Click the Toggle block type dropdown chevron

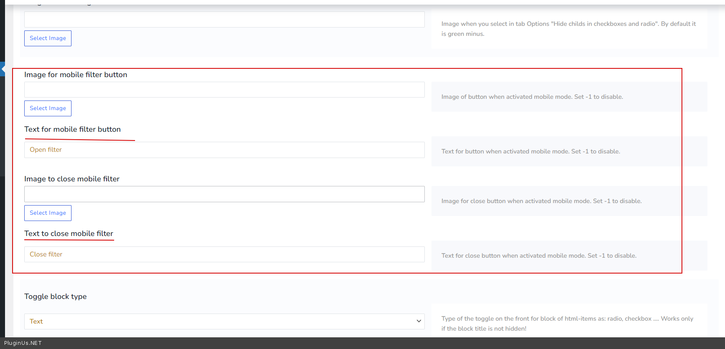pyautogui.click(x=419, y=321)
